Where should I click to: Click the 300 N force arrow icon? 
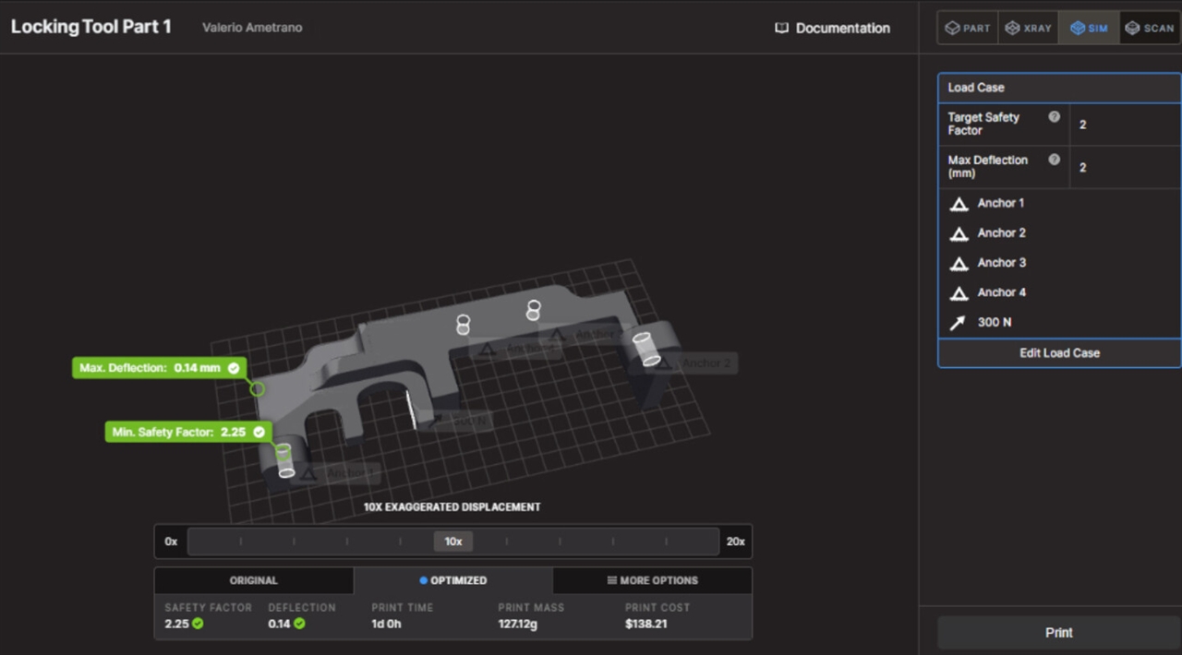pos(959,323)
